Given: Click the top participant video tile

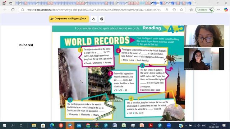Looking at the screenshot, I should [x=204, y=36].
